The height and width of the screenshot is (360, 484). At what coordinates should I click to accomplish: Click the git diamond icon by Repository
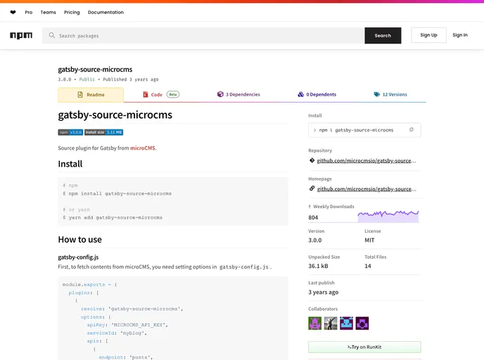coord(312,160)
